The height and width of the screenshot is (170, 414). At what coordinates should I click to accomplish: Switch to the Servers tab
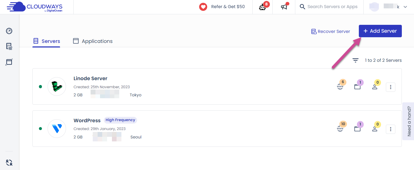(46, 41)
